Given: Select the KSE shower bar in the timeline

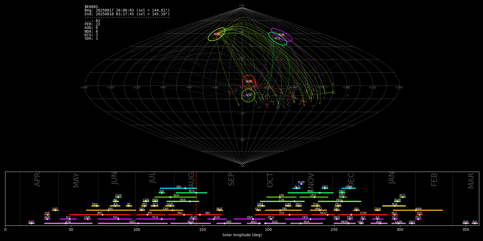Looking at the screenshot, I should tap(31, 223).
